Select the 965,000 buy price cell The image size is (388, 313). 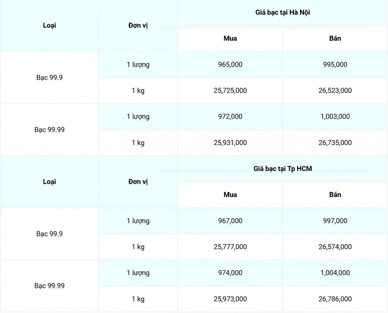click(230, 65)
